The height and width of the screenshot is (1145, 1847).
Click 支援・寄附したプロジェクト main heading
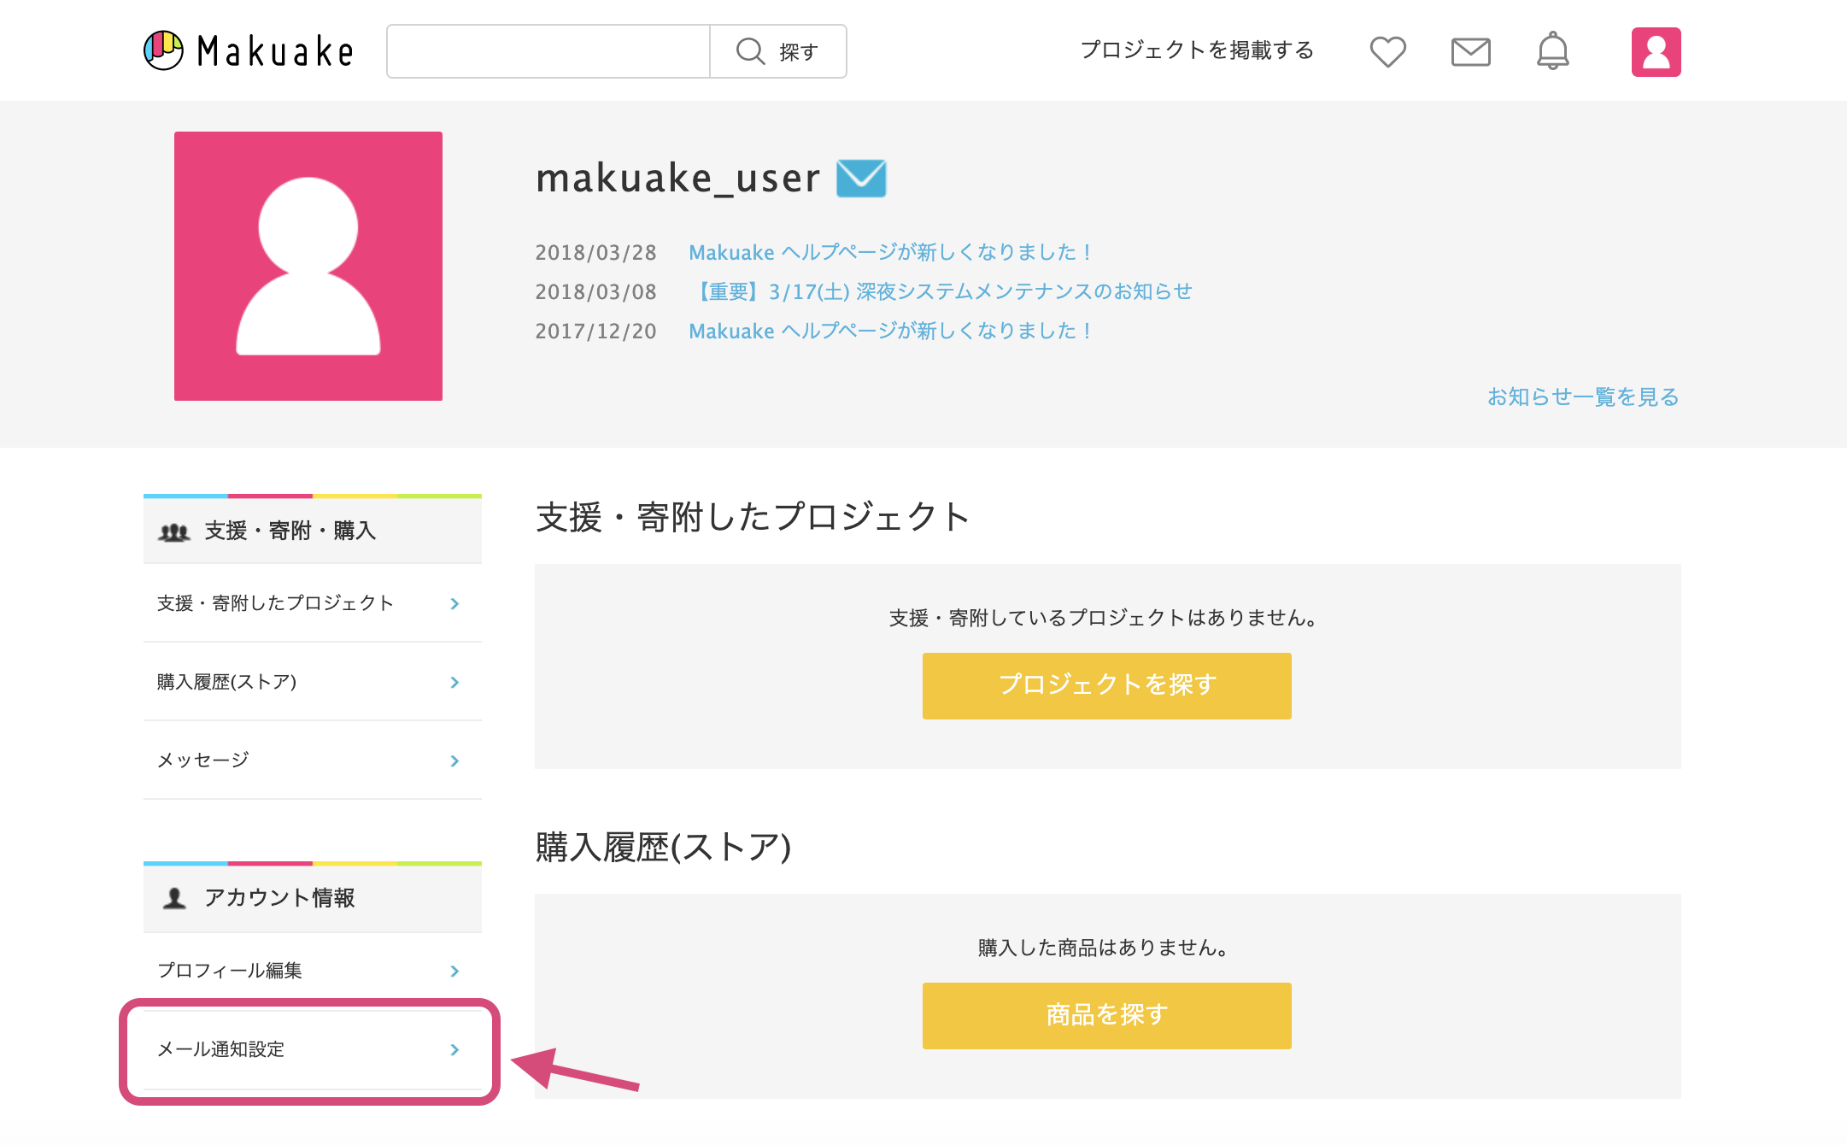click(x=753, y=517)
